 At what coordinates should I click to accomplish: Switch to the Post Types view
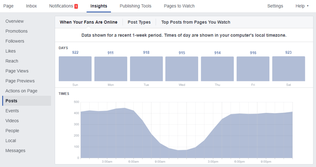point(139,22)
